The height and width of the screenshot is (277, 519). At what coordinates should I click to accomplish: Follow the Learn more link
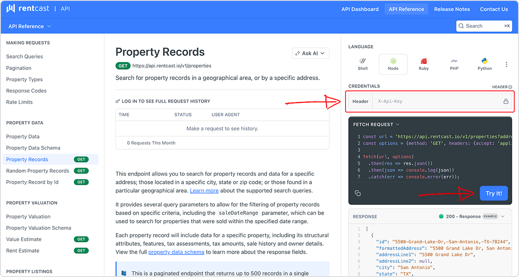pos(204,191)
